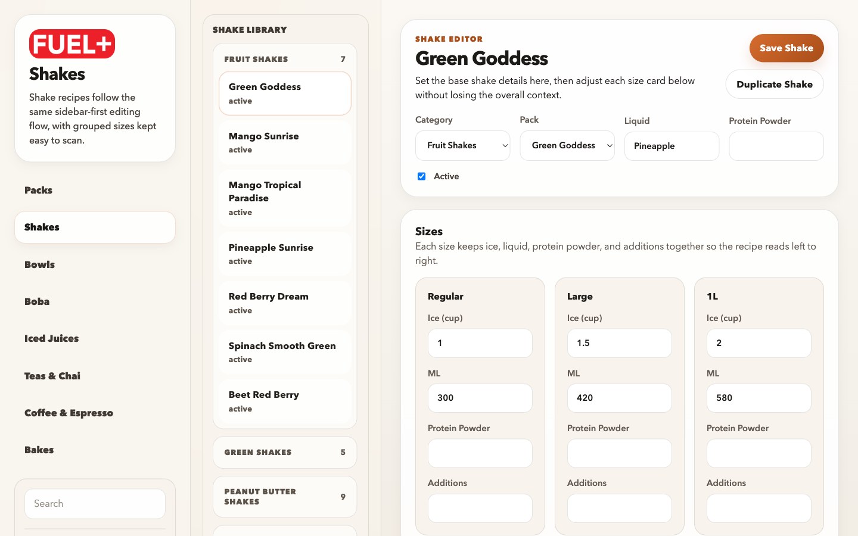This screenshot has height=536, width=858.
Task: Open Mango Tropical Paradise shake
Action: (285, 198)
